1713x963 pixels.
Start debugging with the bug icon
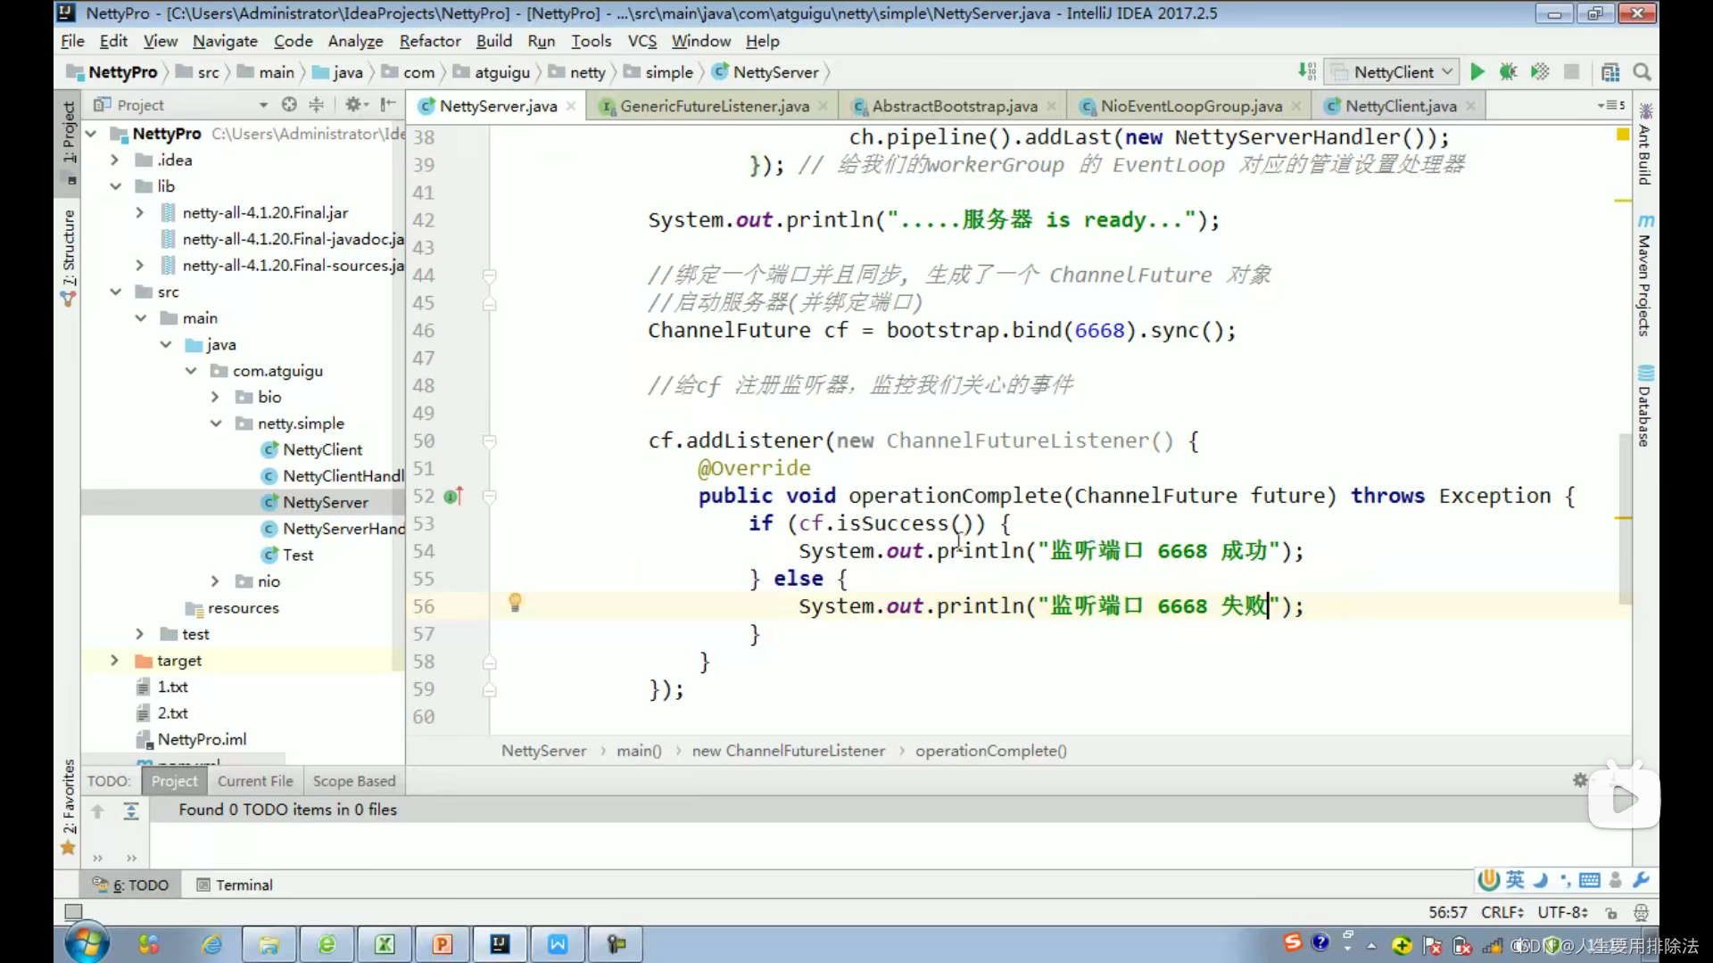click(x=1508, y=72)
